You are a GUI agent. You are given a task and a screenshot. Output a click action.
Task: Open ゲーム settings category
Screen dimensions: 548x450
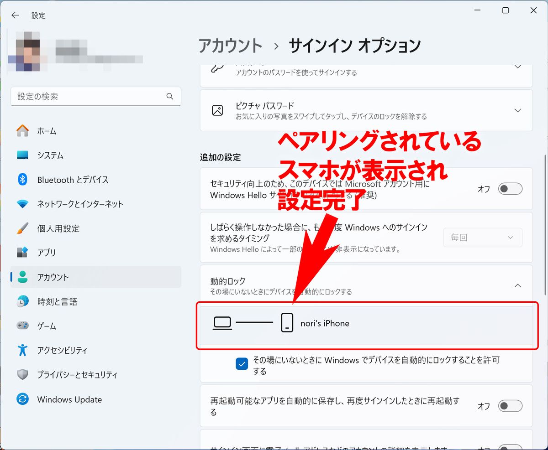point(96,326)
